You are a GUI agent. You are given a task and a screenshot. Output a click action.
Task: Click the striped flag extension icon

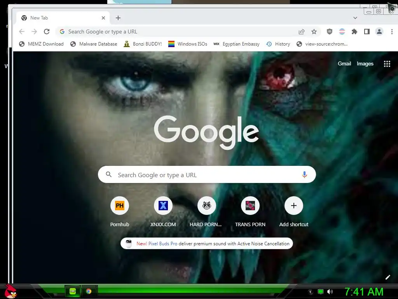click(x=342, y=32)
